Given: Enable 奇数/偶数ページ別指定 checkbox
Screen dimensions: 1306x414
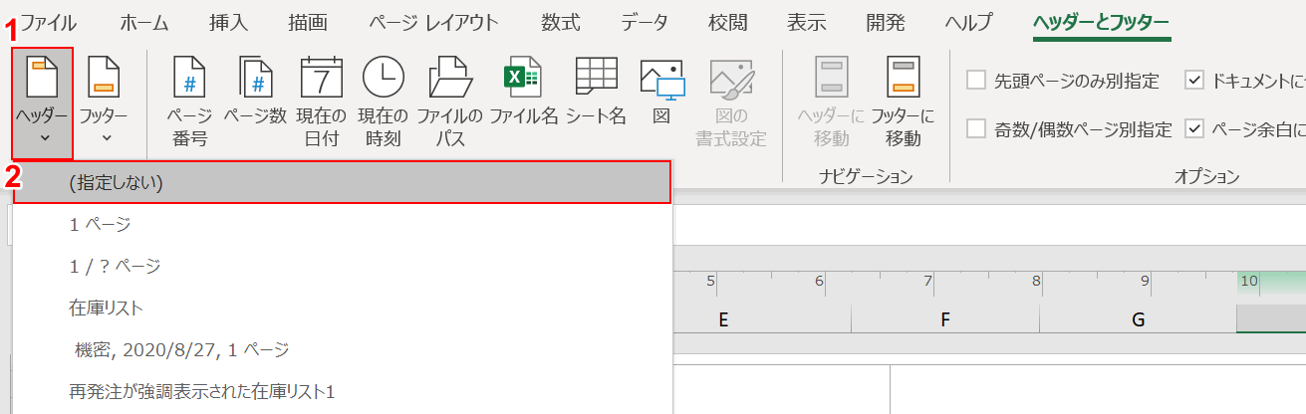Looking at the screenshot, I should point(976,128).
